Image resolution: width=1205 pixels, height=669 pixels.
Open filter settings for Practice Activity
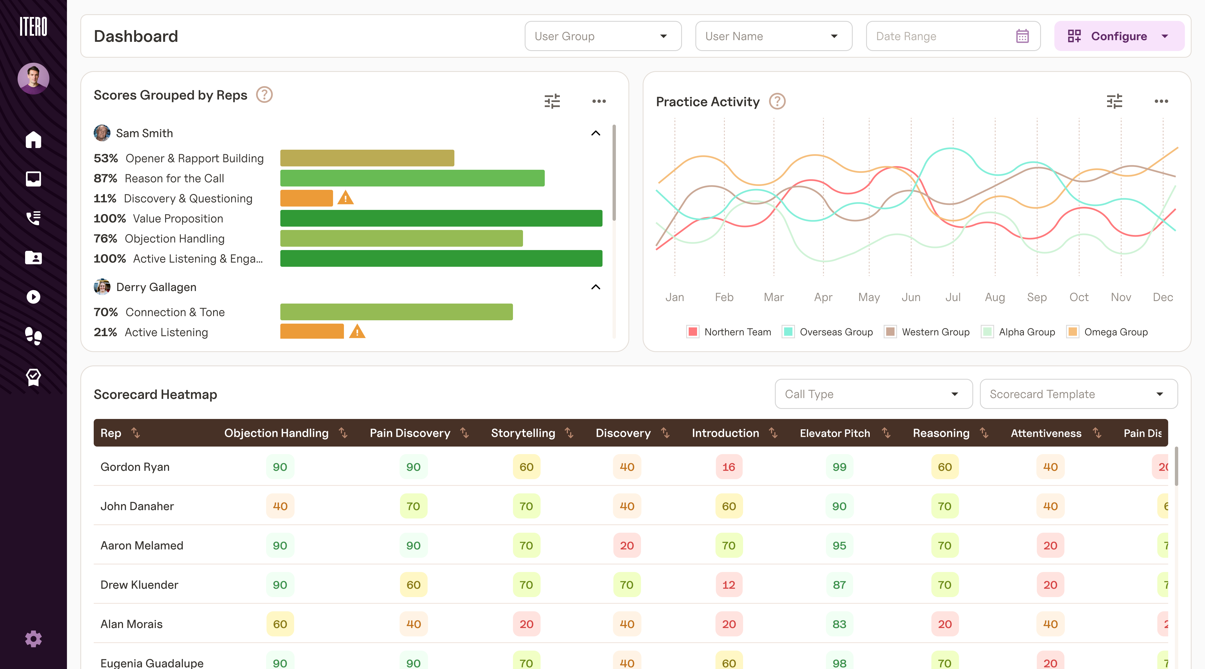[x=1114, y=101]
